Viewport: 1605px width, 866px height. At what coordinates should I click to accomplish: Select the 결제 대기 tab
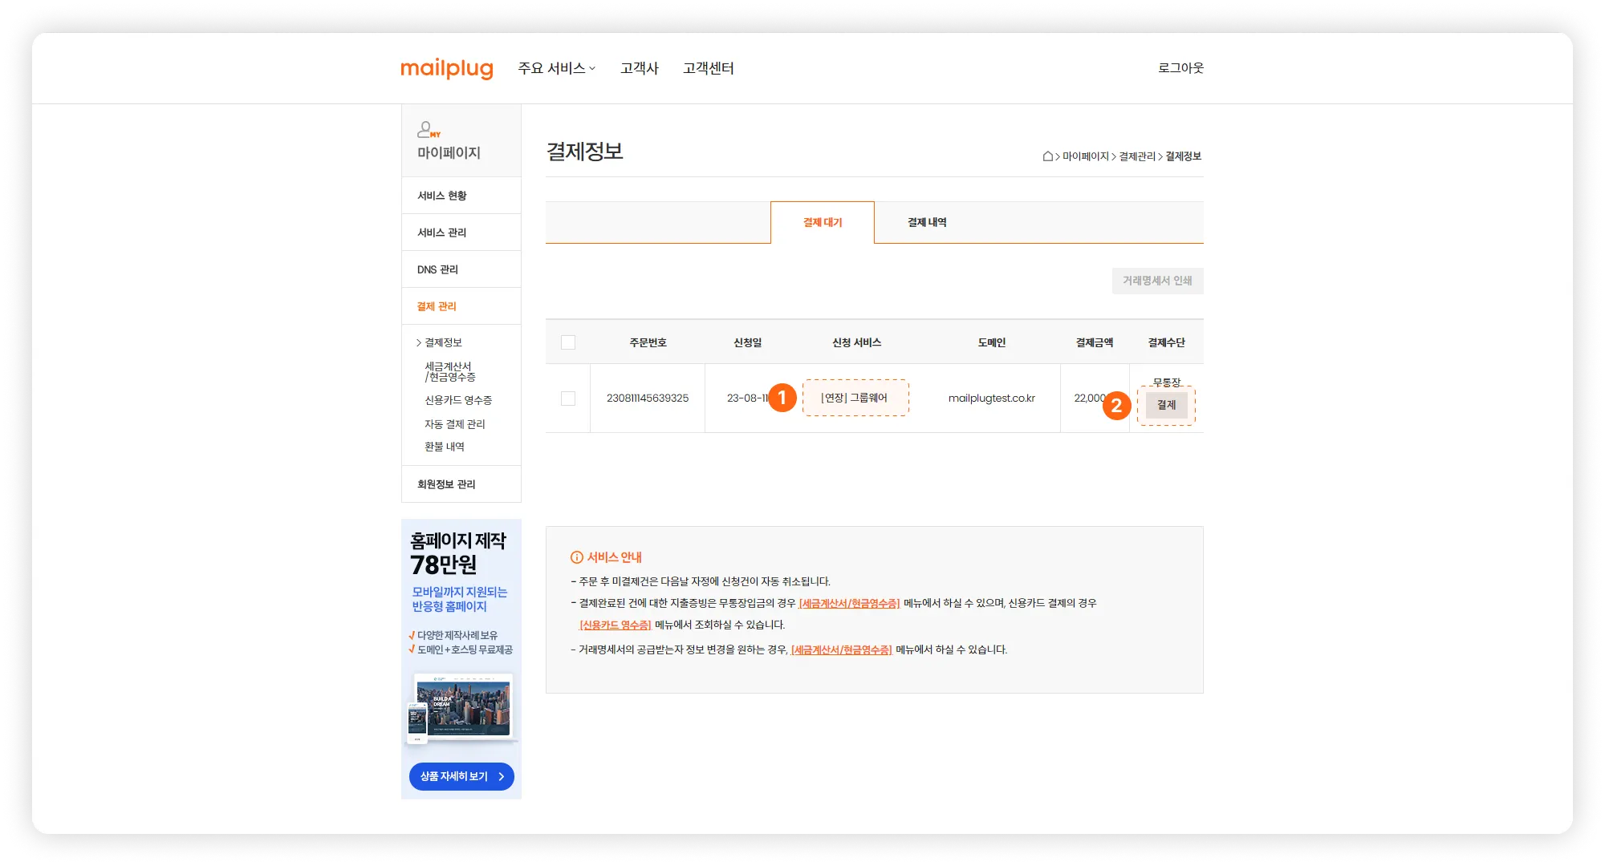pyautogui.click(x=823, y=223)
